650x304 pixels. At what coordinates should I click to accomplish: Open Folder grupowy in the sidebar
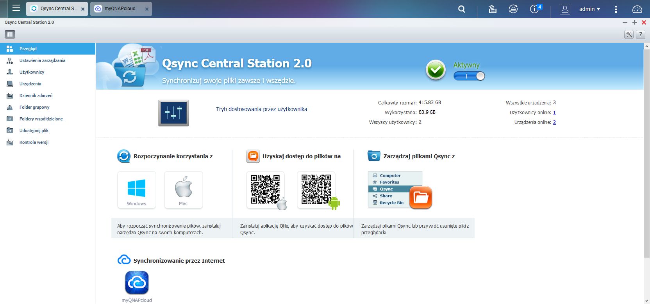48,107
